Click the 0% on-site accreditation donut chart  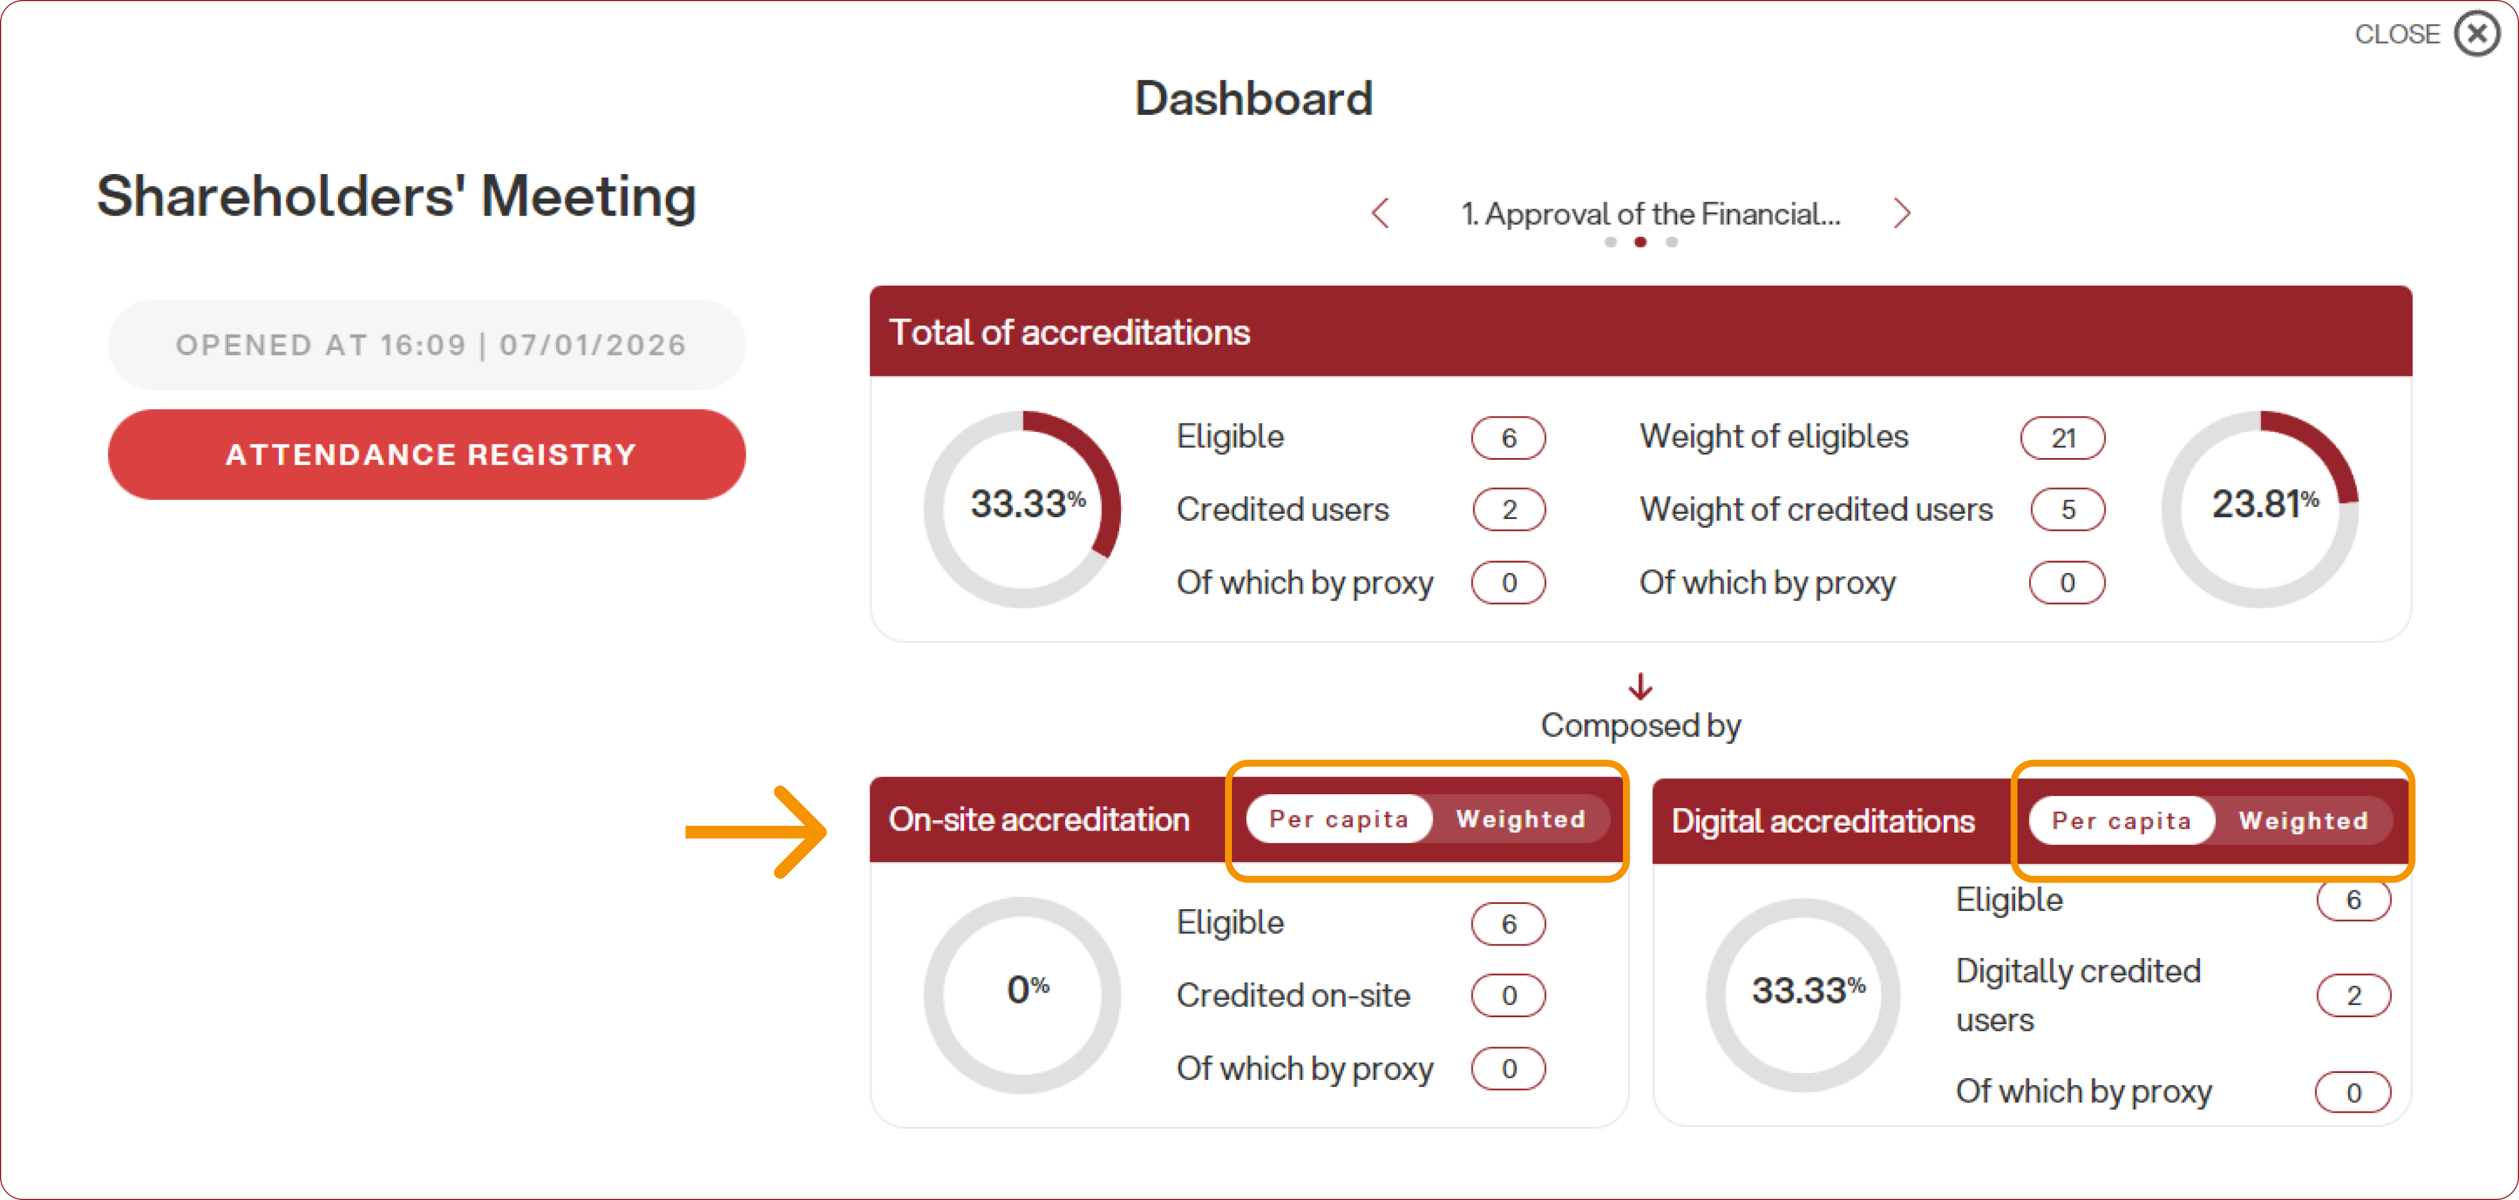(1023, 994)
